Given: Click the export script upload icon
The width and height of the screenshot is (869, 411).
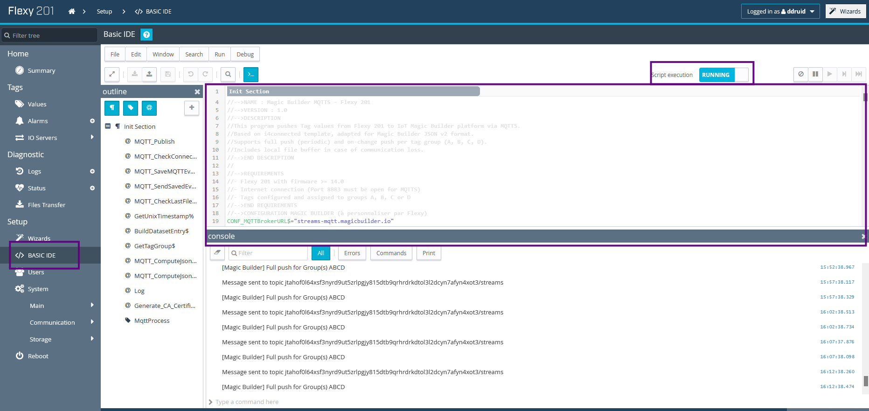Looking at the screenshot, I should (149, 74).
